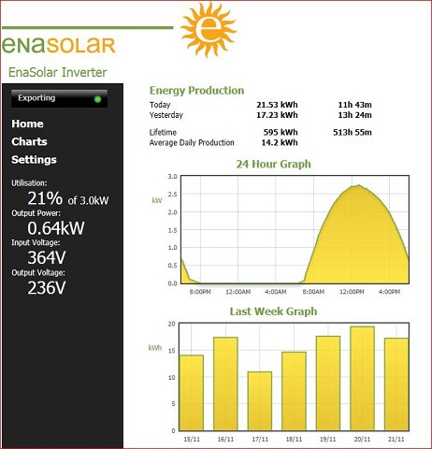
Task: Open the Settings menu item
Action: (x=34, y=160)
